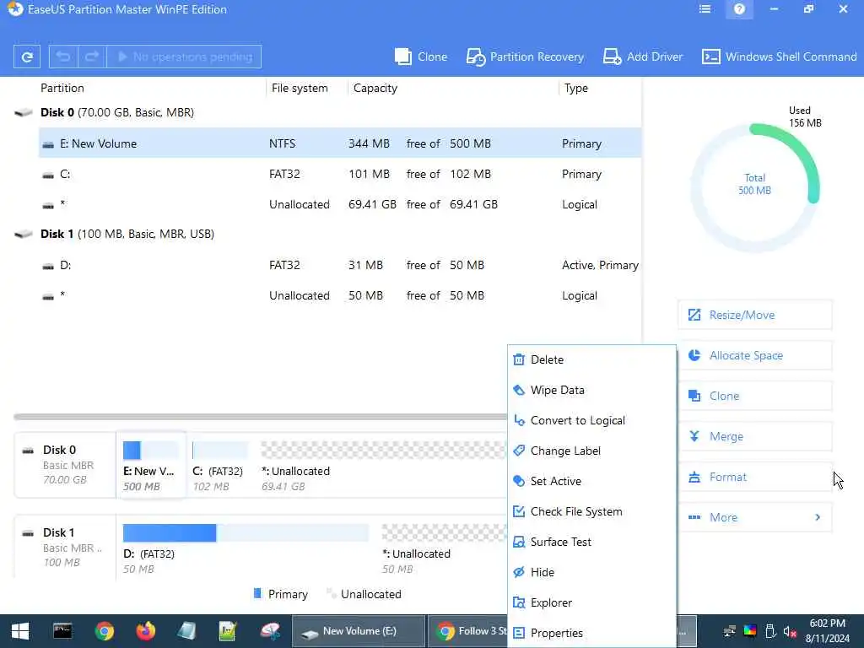Click the delete trash icon in context menu
Screen dimensions: 864x648
519,359
